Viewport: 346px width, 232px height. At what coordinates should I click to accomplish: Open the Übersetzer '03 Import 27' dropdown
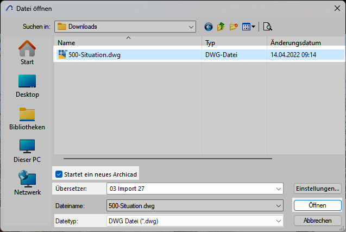pyautogui.click(x=195, y=189)
